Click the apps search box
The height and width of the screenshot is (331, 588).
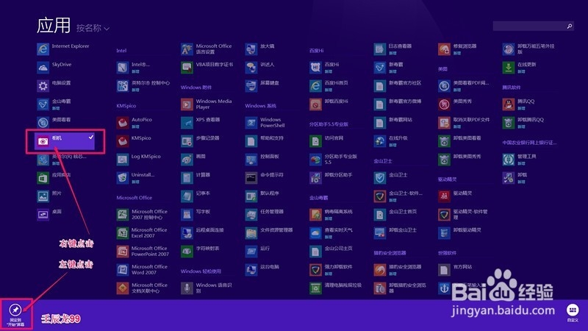[534, 26]
